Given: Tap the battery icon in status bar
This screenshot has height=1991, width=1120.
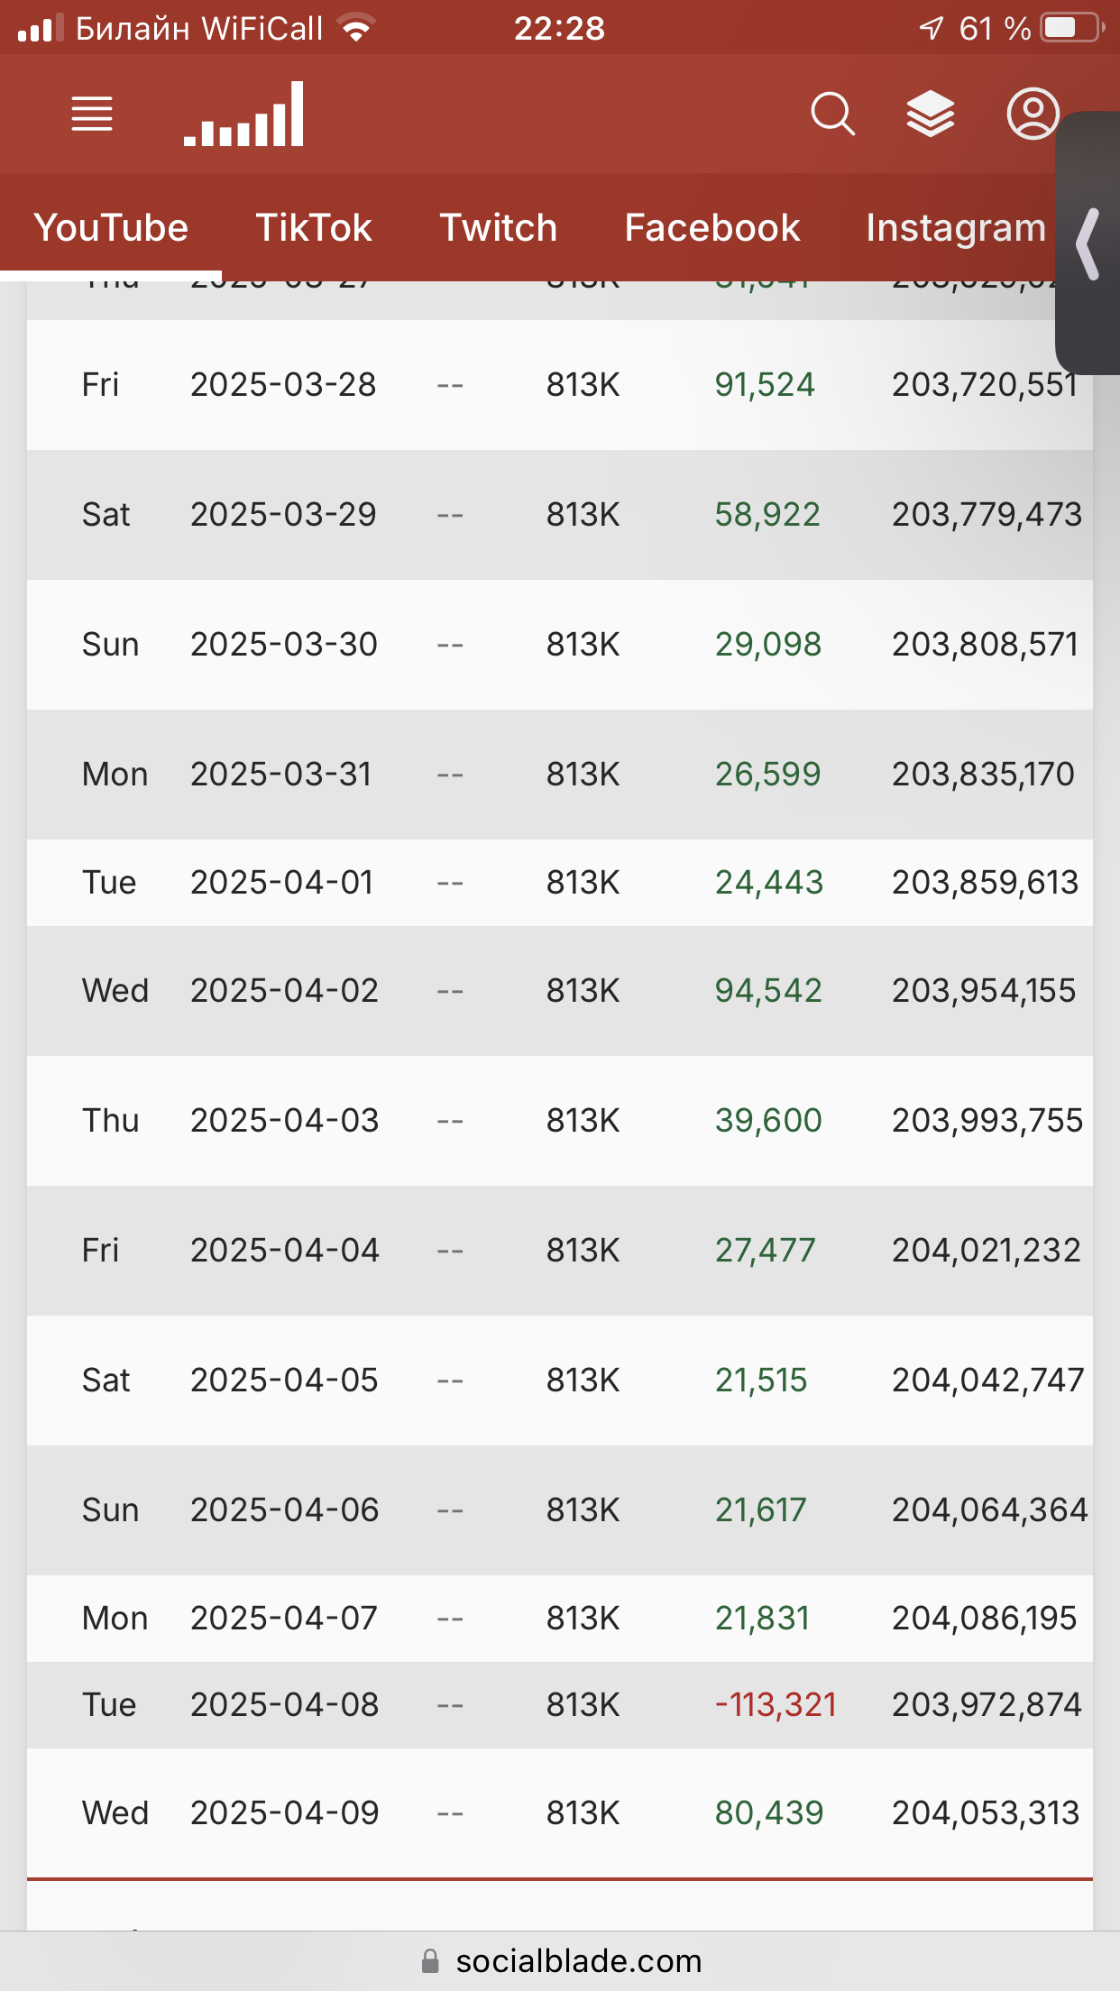Looking at the screenshot, I should pos(1070,28).
